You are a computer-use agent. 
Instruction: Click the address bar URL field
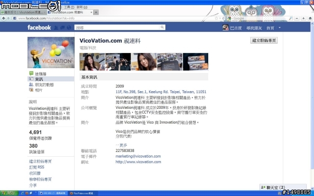[x=115, y=18]
